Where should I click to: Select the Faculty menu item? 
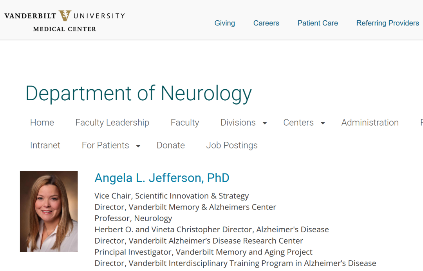(x=185, y=123)
